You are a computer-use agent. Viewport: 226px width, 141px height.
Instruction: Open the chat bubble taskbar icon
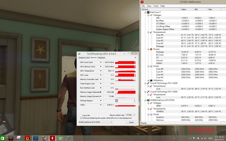[x=19, y=138]
